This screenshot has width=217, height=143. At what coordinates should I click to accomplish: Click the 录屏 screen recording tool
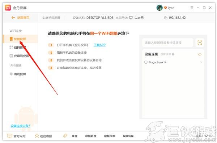point(75,136)
